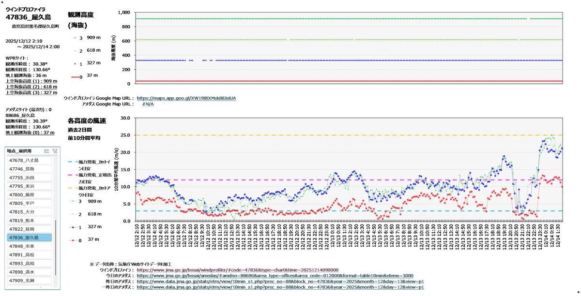Click the slicer's vertical scrollbar thumb
This screenshot has width=581, height=296.
click(x=55, y=247)
